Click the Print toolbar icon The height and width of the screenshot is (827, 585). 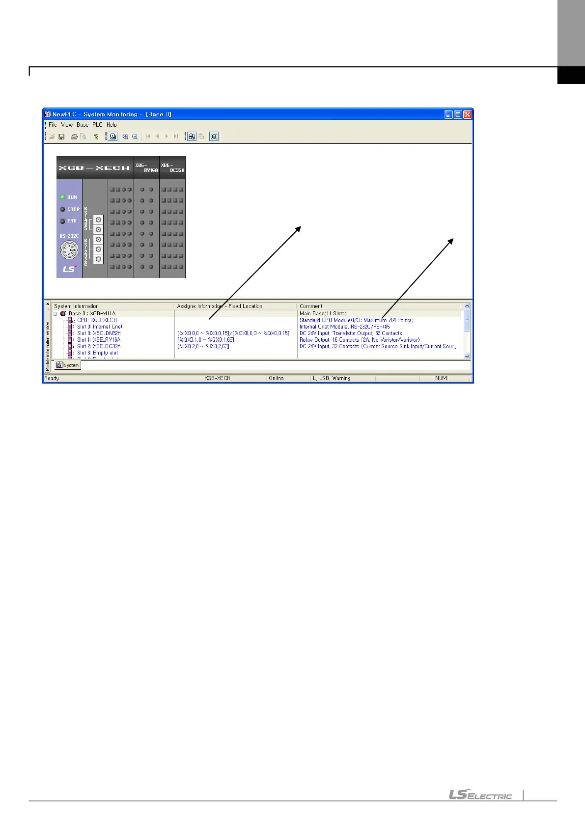coord(74,137)
